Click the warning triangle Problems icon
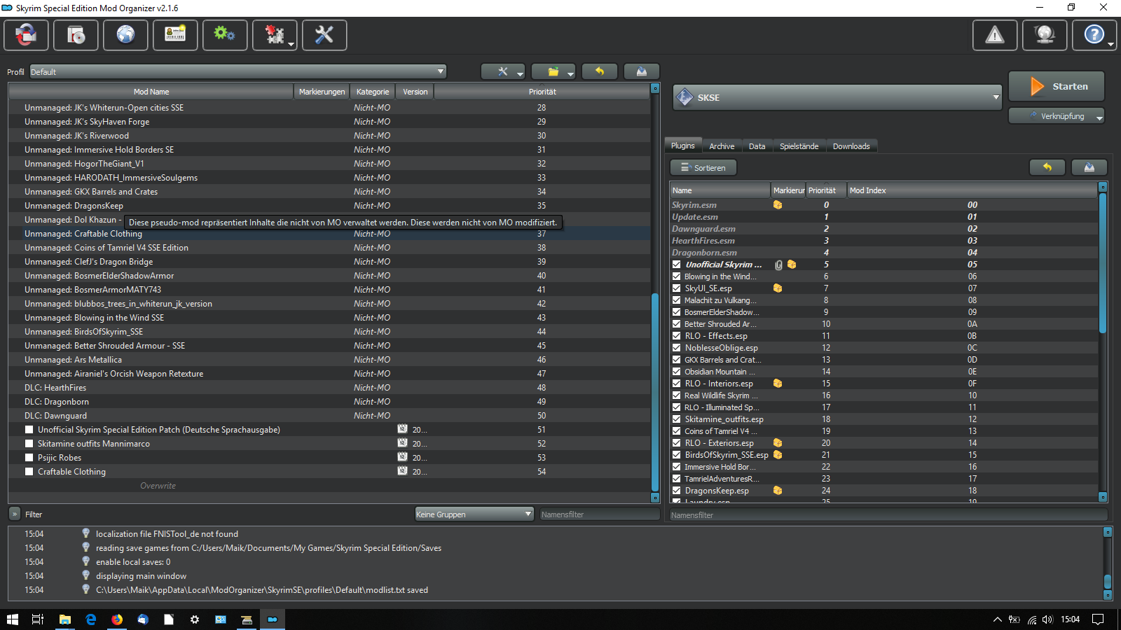1121x630 pixels. [x=995, y=35]
